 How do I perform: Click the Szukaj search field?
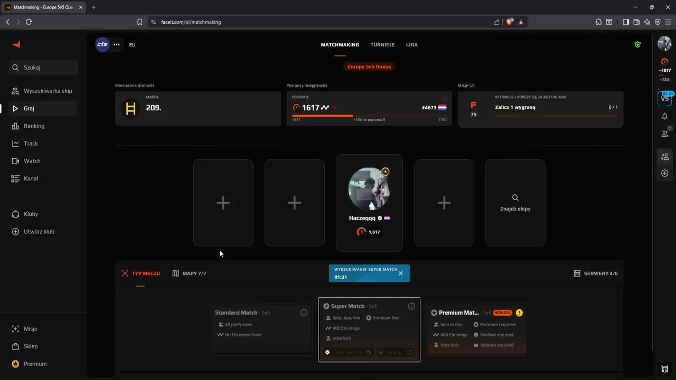(44, 68)
